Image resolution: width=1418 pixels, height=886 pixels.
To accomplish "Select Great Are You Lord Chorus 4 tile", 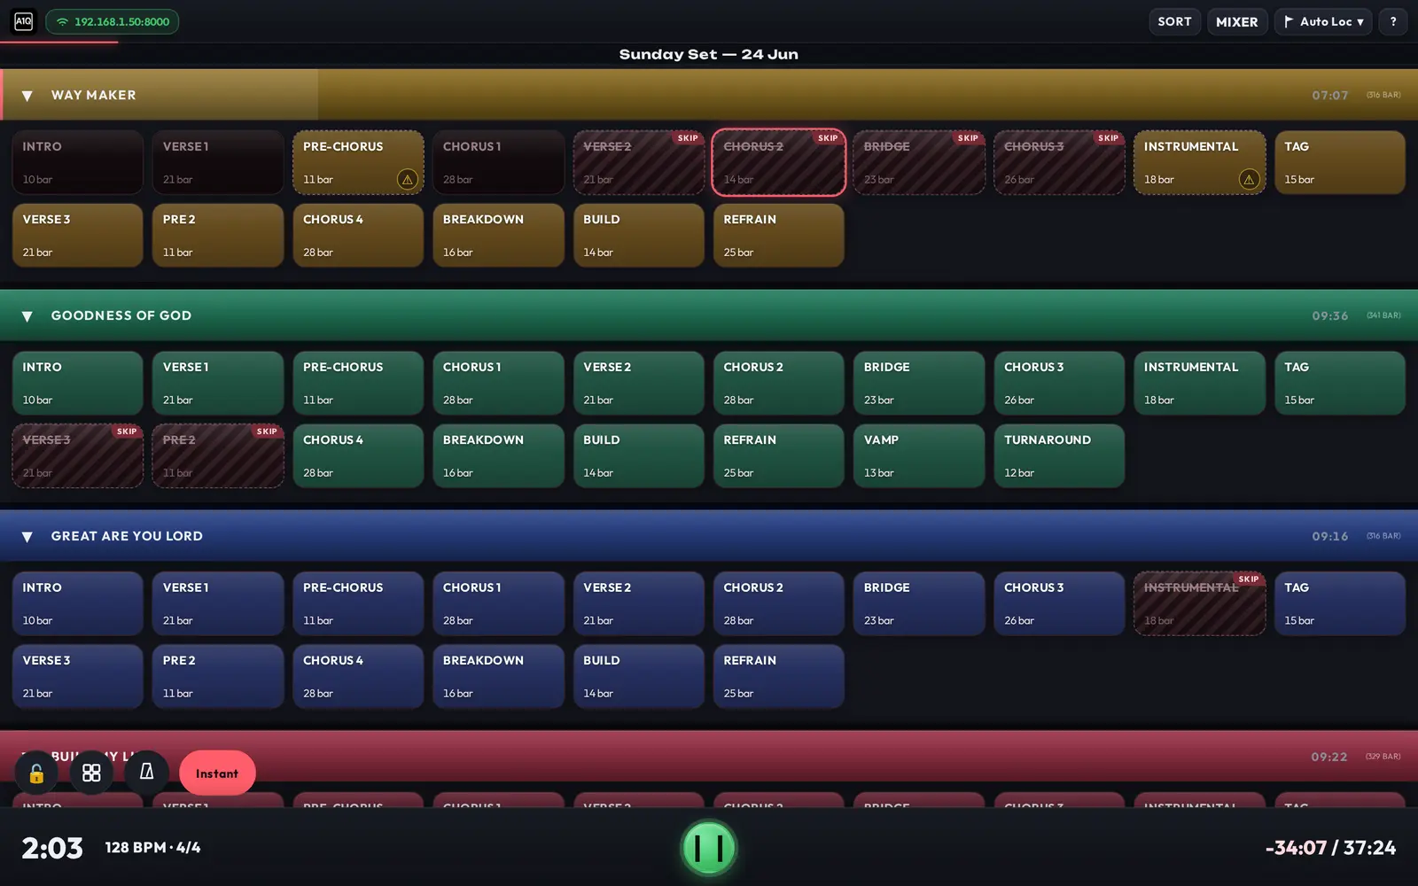I will point(358,676).
